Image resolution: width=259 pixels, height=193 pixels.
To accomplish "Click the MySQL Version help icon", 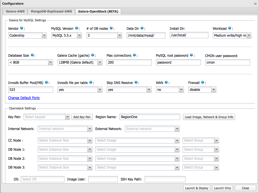I will pyautogui.click(x=76, y=28).
